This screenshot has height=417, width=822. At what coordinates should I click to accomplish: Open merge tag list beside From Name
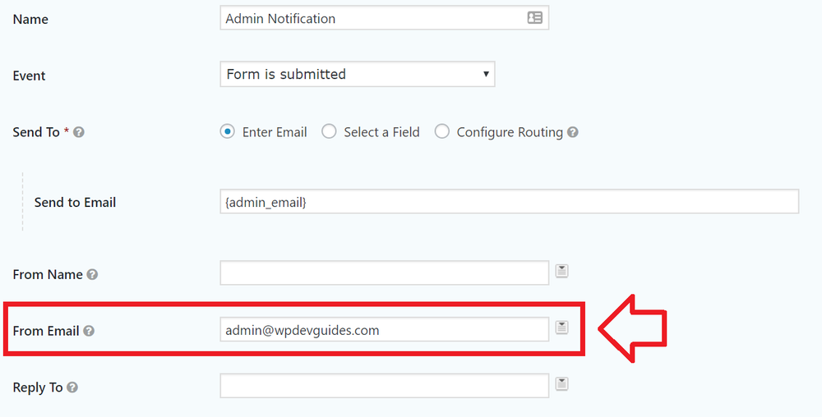click(561, 271)
